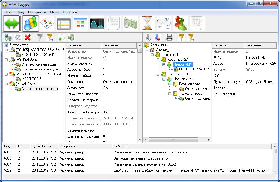
Task: Collapse the [RS-485] Орион device node
Action: pyautogui.click(x=6, y=60)
